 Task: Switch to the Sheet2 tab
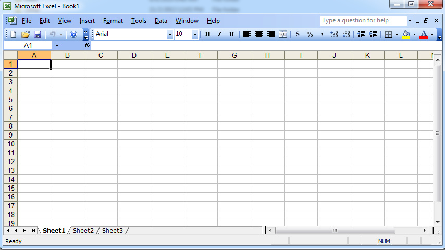pos(83,230)
